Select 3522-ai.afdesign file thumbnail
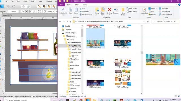 [x=95, y=63]
